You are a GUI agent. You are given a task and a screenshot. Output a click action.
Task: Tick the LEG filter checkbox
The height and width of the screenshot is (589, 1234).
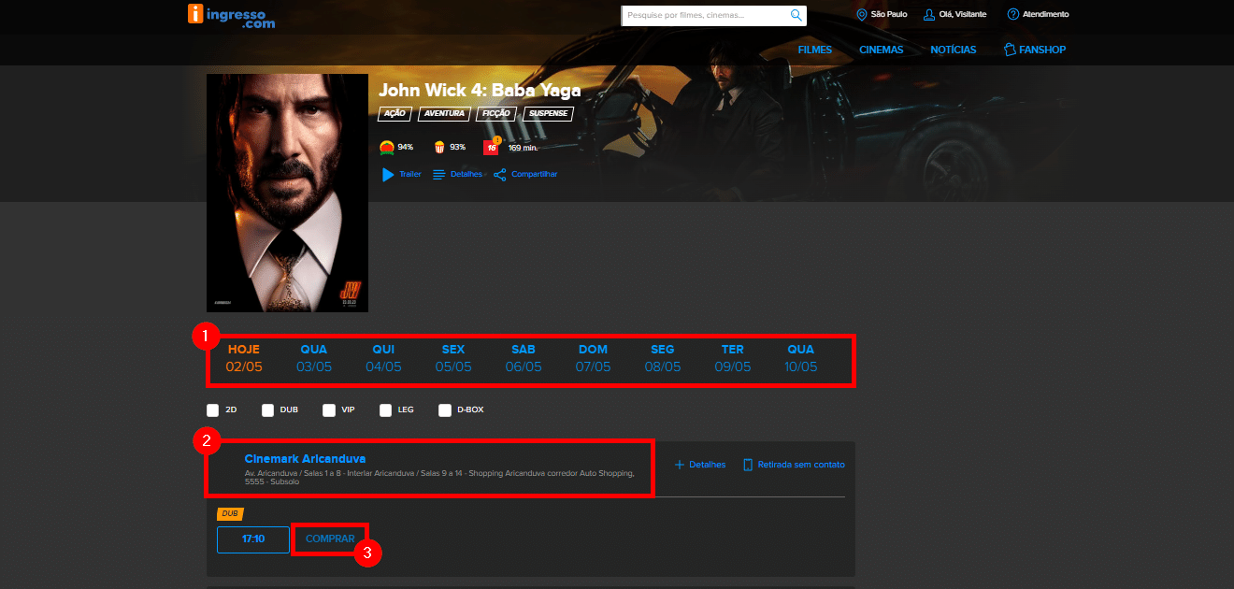point(386,409)
